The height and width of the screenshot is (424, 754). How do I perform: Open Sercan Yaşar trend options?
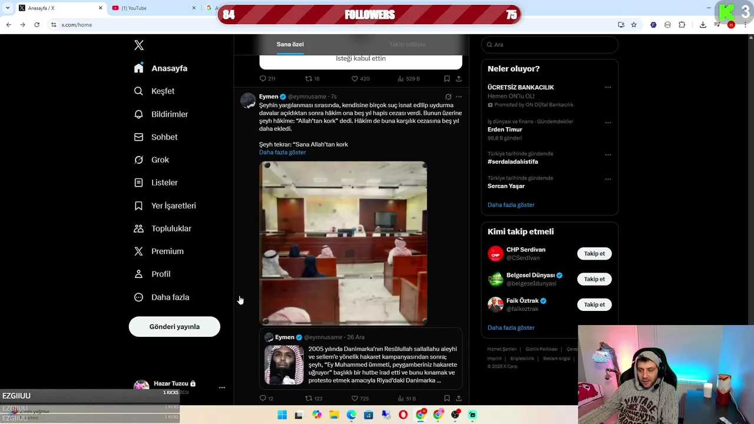(x=608, y=179)
